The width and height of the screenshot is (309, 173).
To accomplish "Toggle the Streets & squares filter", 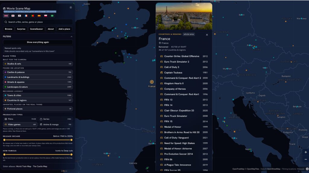I will [x=38, y=82].
